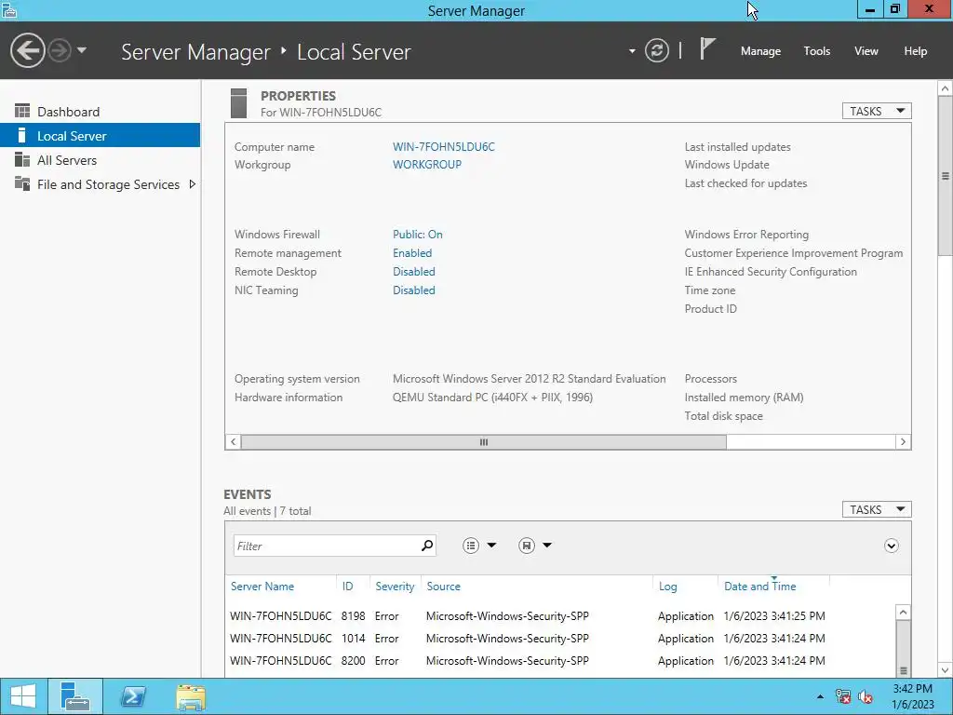
Task: Select Local Server in the sidebar
Action: pyautogui.click(x=101, y=136)
